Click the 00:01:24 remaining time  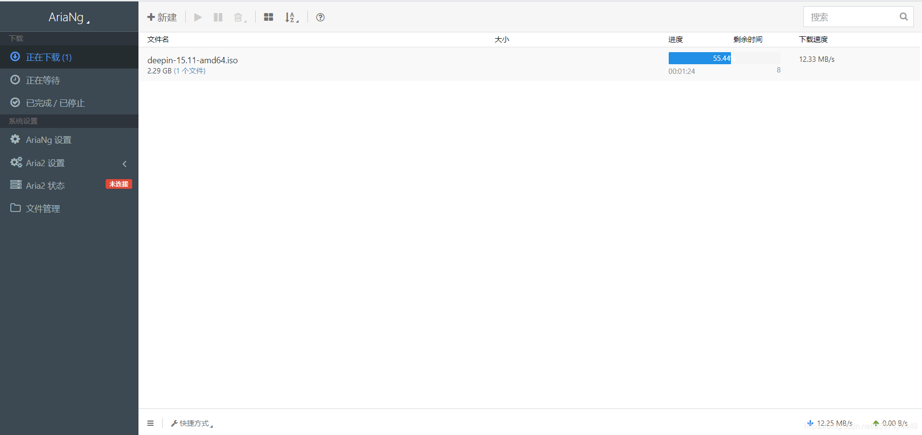tap(682, 71)
